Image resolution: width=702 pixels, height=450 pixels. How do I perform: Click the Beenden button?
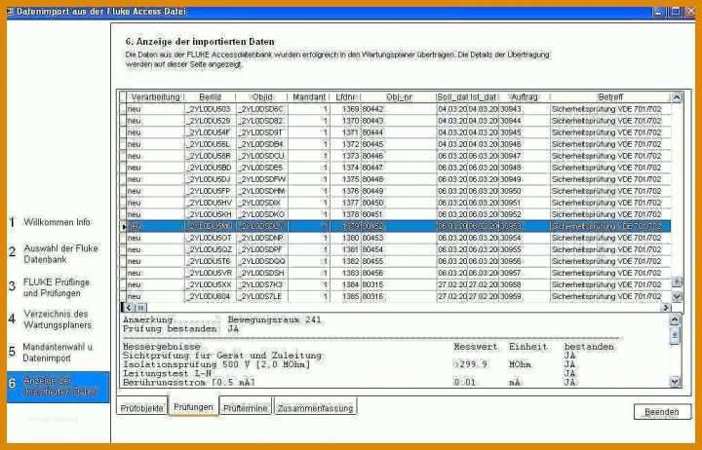click(662, 412)
